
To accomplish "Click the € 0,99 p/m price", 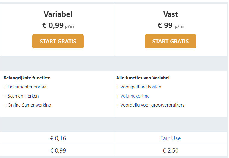I will 58,26.
